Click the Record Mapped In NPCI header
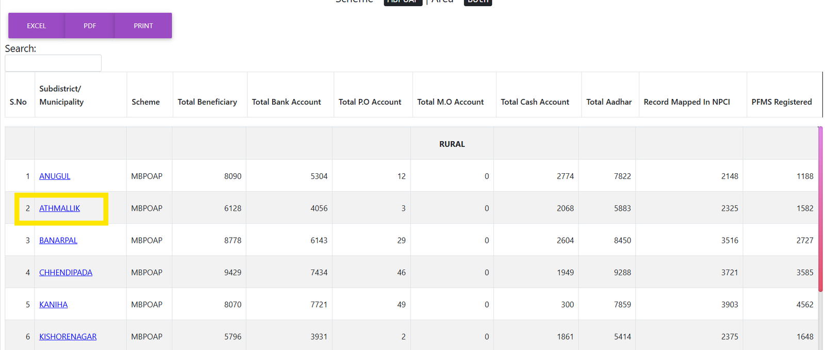The width and height of the screenshot is (825, 350). point(686,102)
